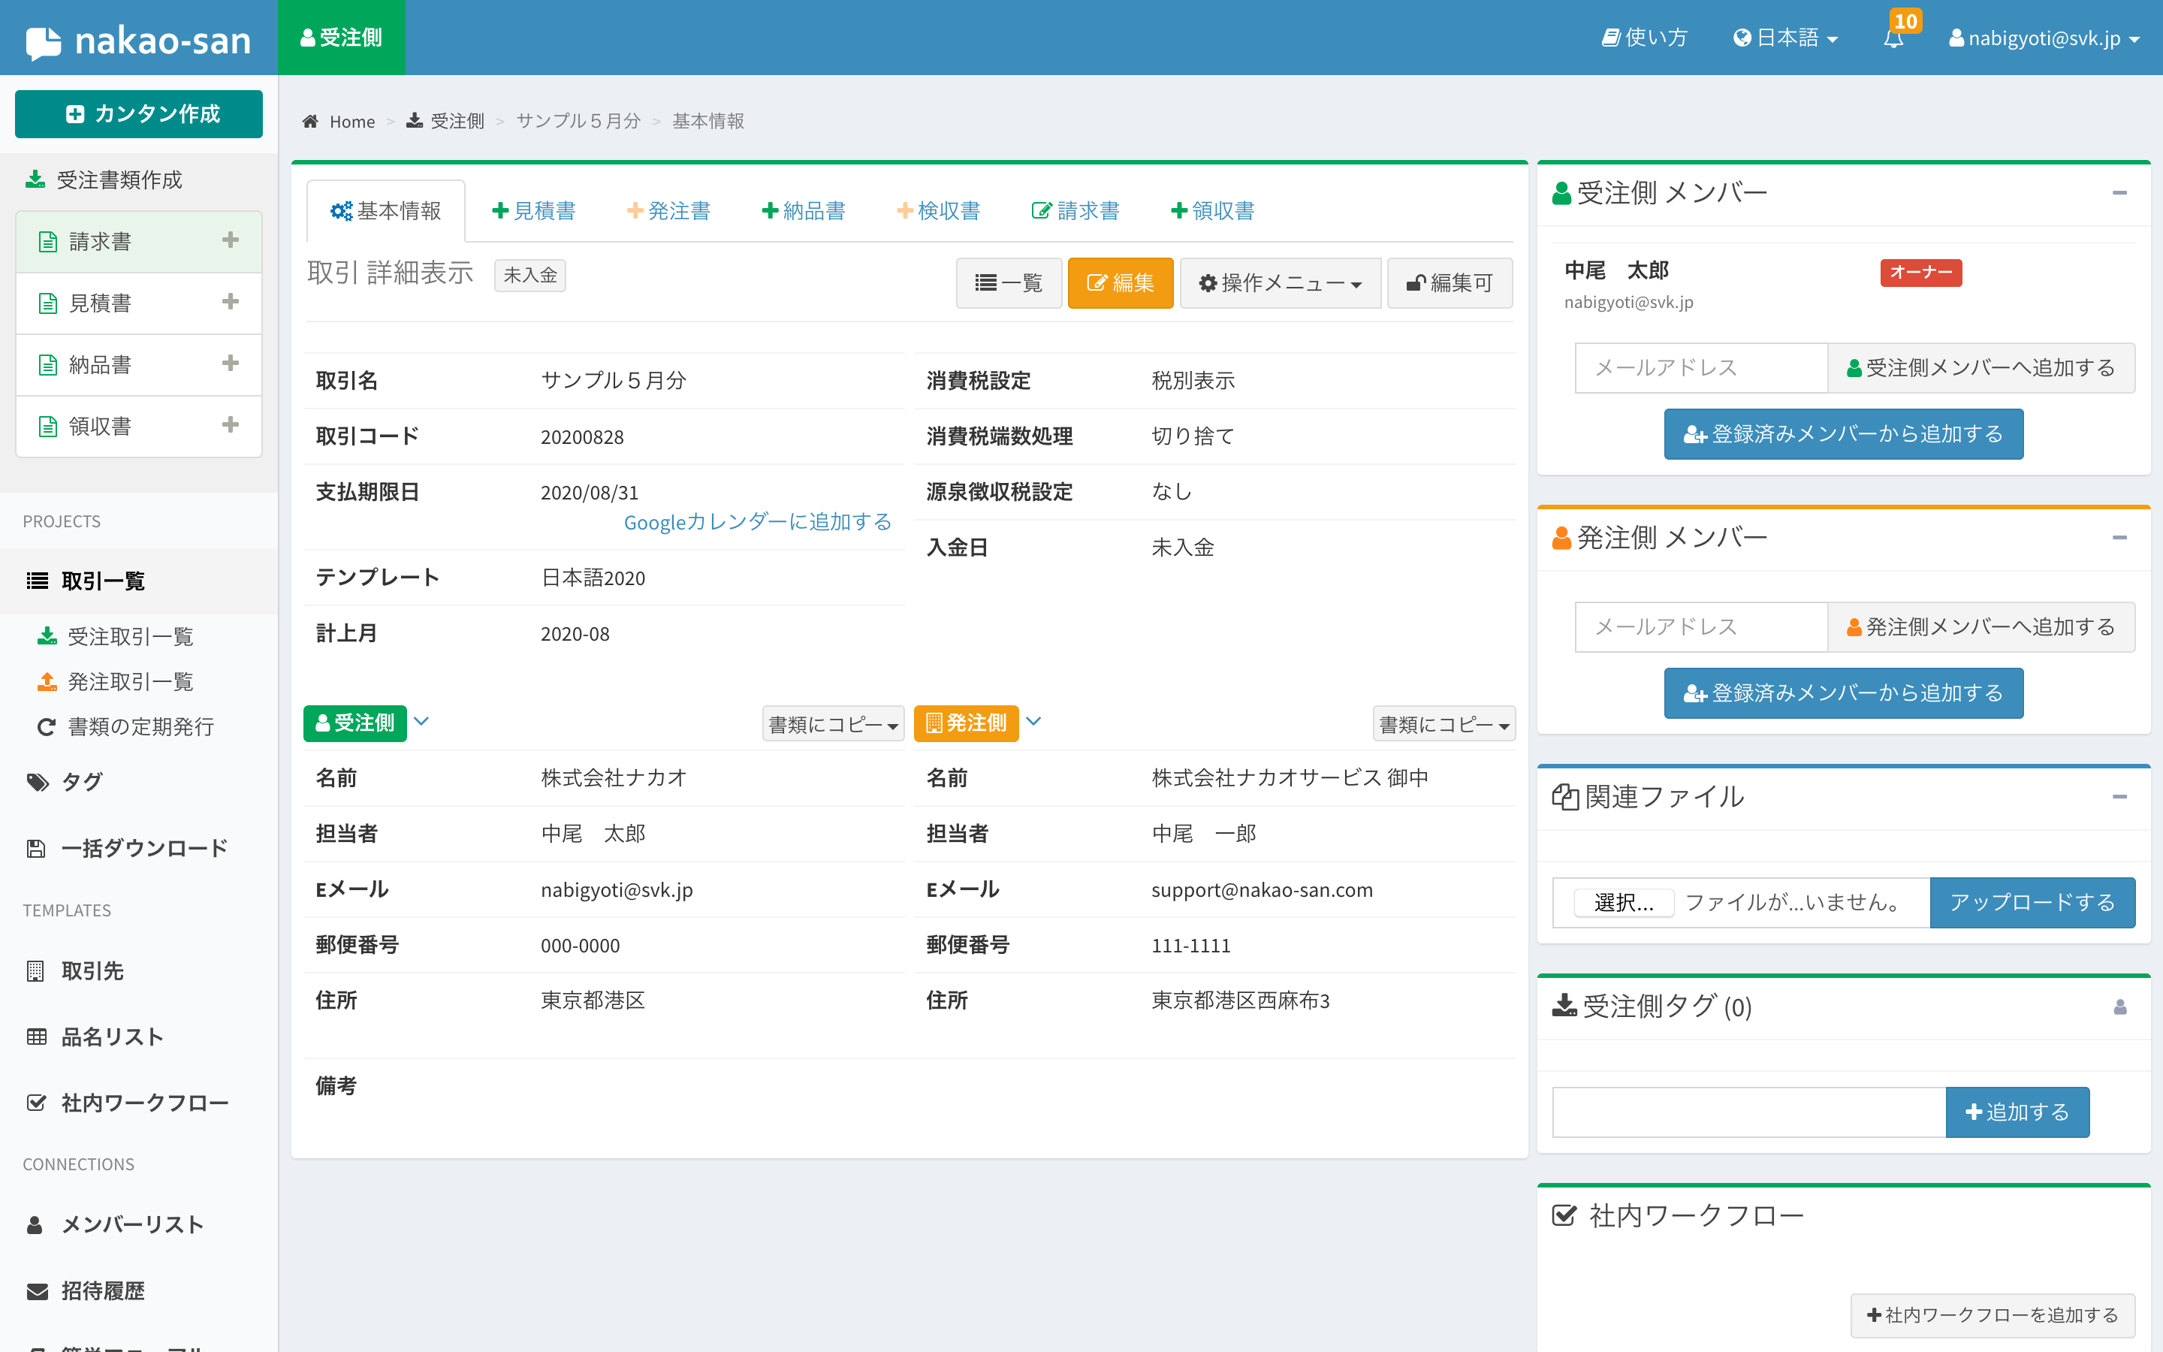
Task: Open the 操作メニュー dropdown
Action: [x=1280, y=283]
